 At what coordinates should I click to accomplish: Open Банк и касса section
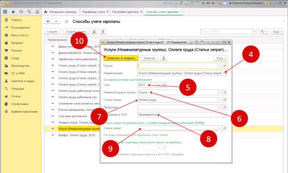click(x=19, y=35)
